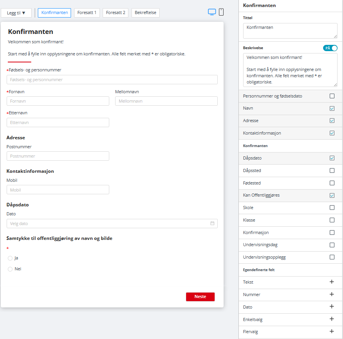Add a custom Flervalg field

(332, 332)
